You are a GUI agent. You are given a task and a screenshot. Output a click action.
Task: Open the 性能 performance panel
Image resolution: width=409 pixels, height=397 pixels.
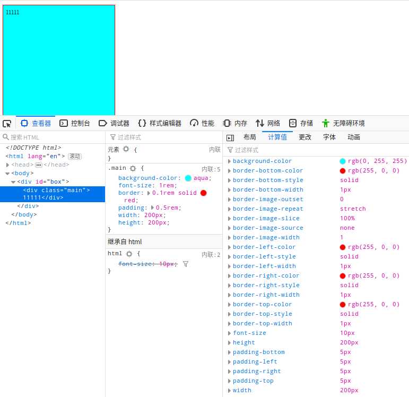tap(202, 123)
